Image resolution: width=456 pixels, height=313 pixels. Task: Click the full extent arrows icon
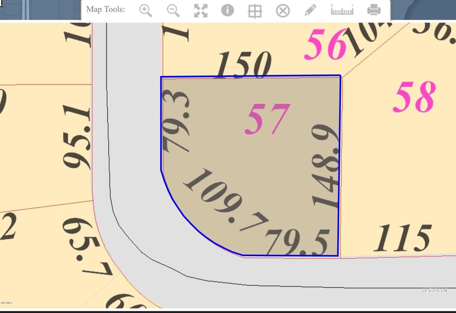201,10
